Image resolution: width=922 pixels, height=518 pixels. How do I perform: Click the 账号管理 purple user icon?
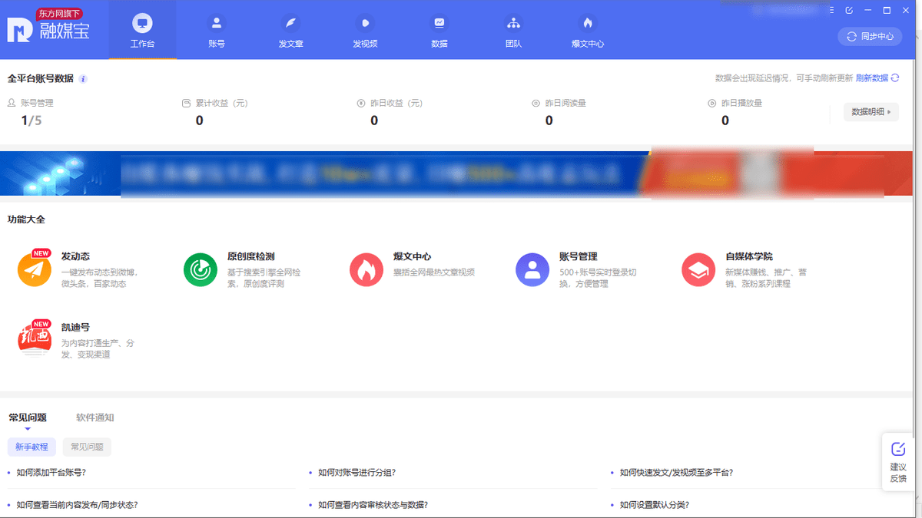pyautogui.click(x=532, y=270)
